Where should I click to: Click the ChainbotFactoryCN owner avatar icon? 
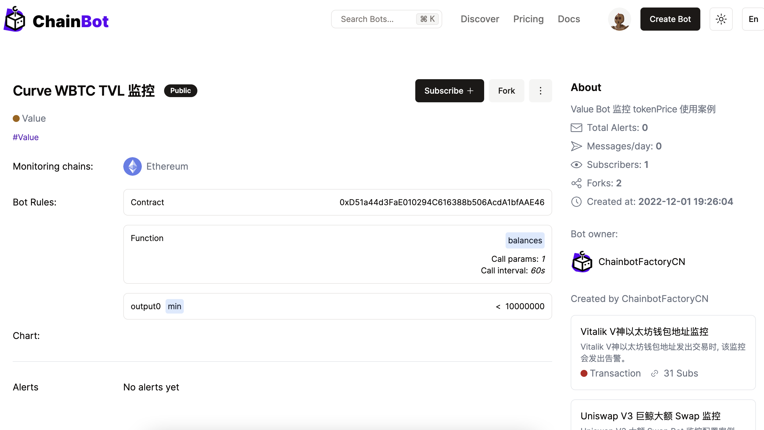(x=582, y=262)
